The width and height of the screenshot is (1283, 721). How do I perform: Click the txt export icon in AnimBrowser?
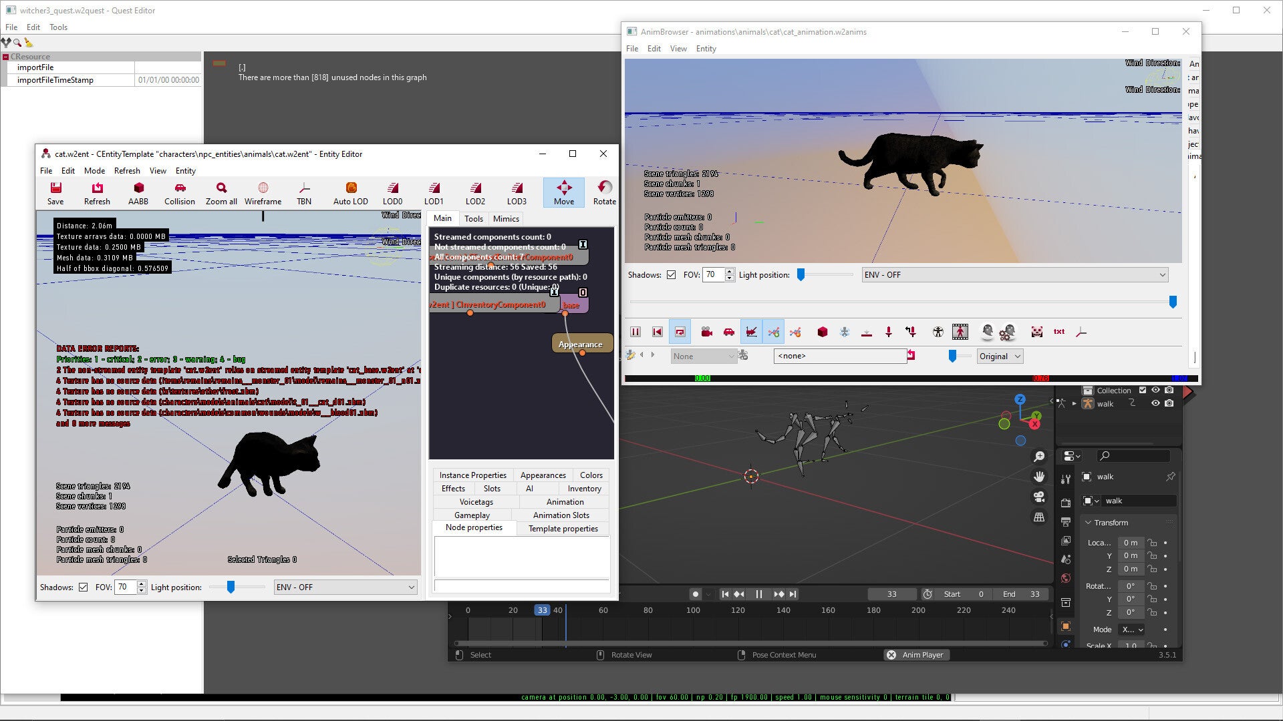[x=1059, y=331]
